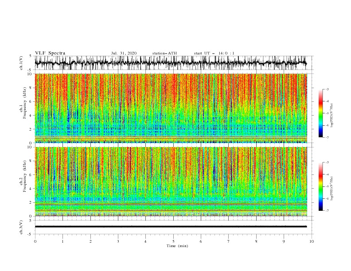Click the "-3" label on ch.1 color bar
The height and width of the screenshot is (271, 351).
pyautogui.click(x=327, y=89)
